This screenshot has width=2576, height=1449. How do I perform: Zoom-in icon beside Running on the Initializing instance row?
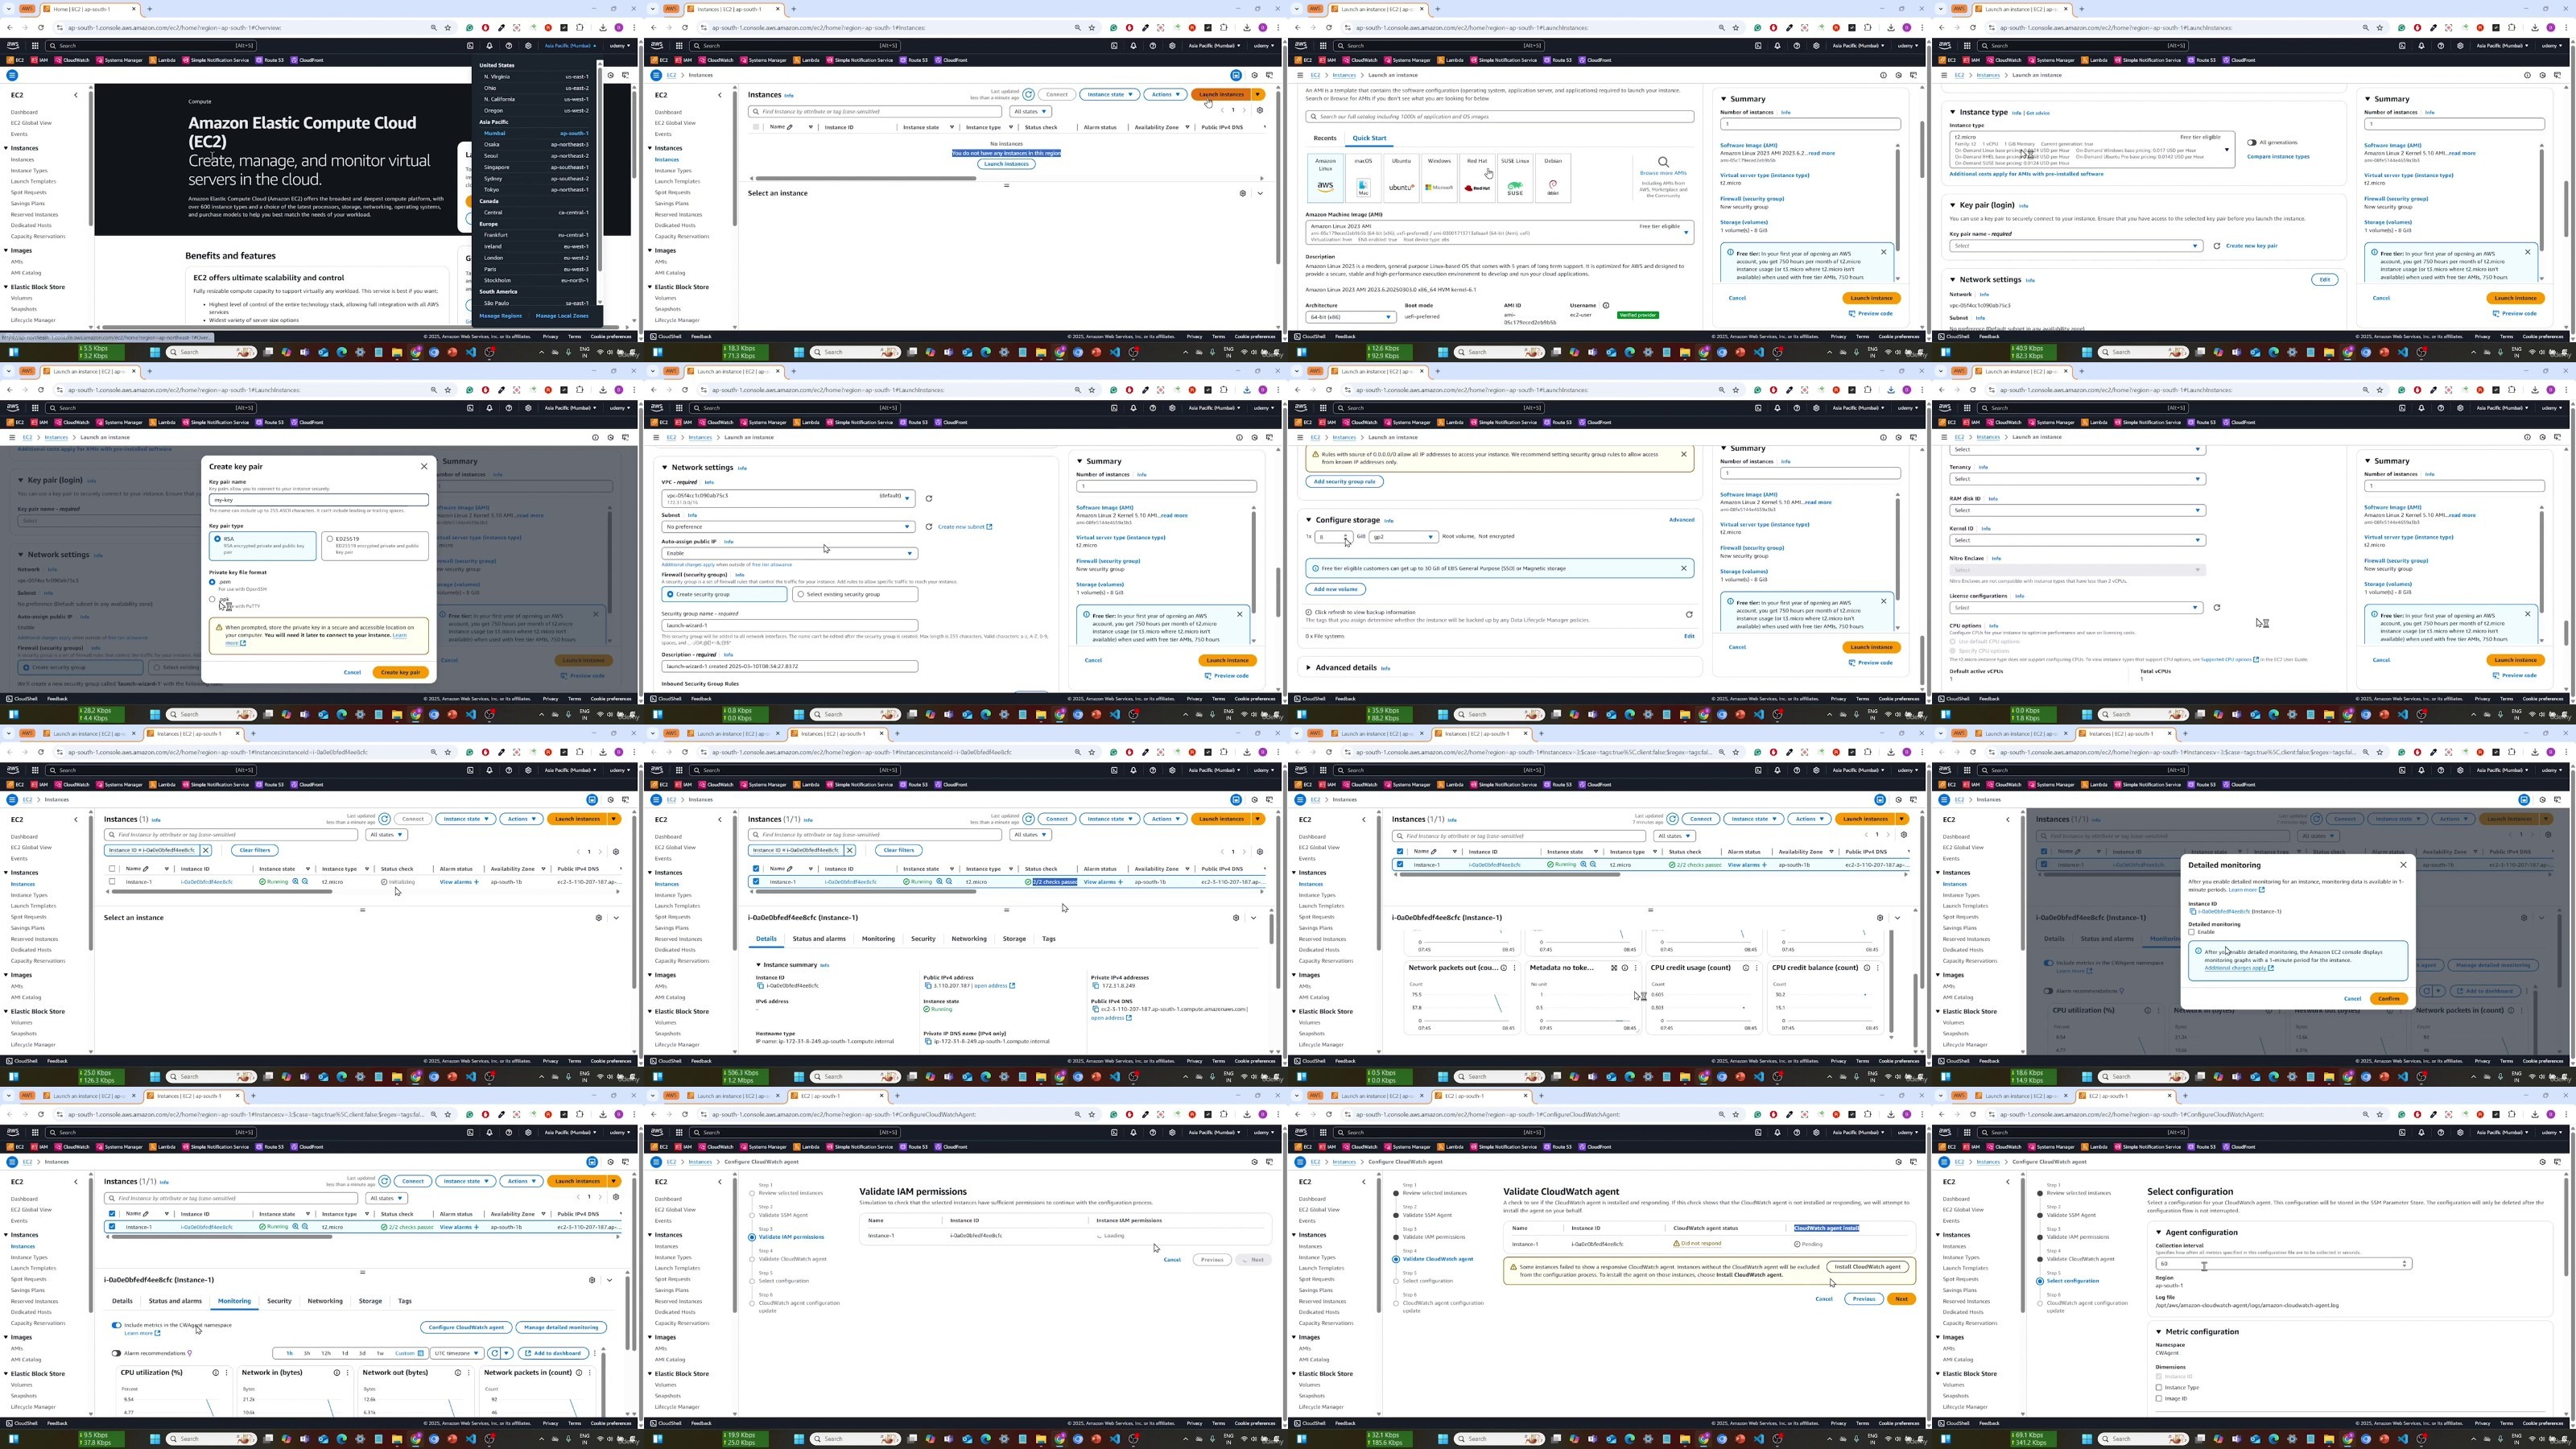(295, 882)
